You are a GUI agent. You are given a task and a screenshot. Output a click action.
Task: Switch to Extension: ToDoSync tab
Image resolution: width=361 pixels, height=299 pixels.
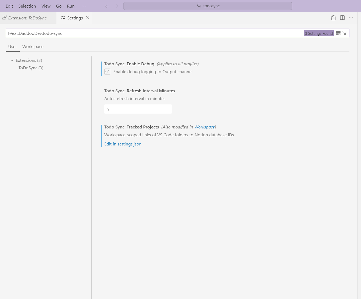coord(27,18)
